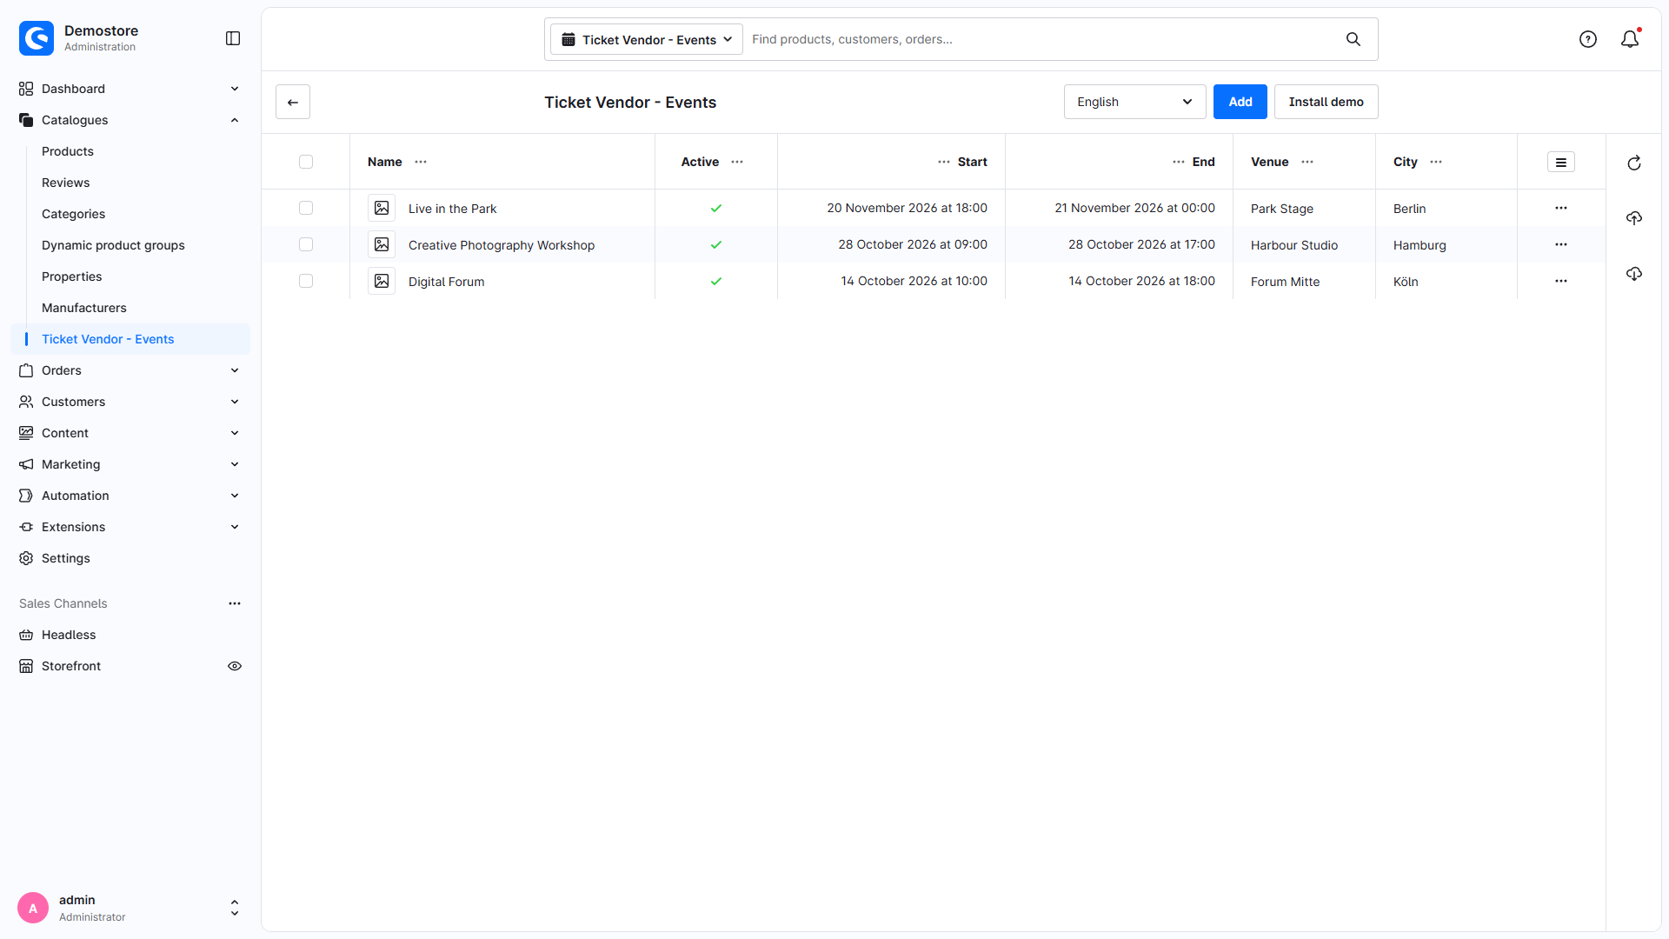Open actions menu for Creative Photography Workshop
Image resolution: width=1669 pixels, height=939 pixels.
1561,244
